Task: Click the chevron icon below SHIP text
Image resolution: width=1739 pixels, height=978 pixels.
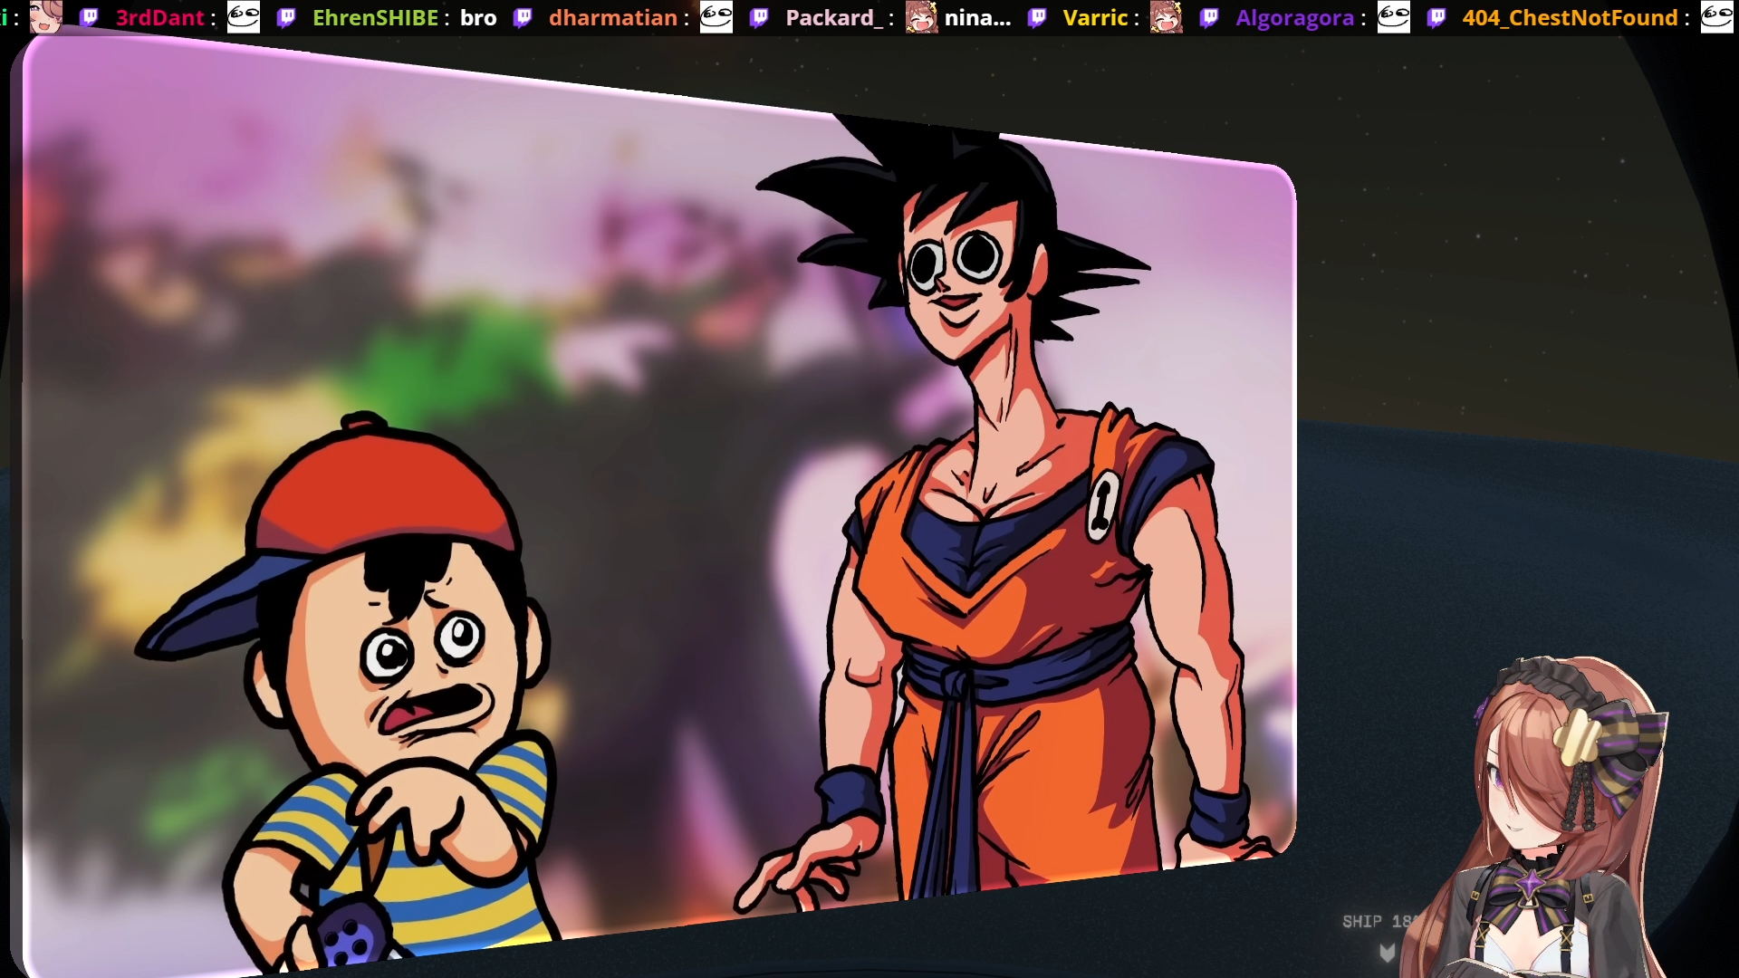Action: [1387, 952]
